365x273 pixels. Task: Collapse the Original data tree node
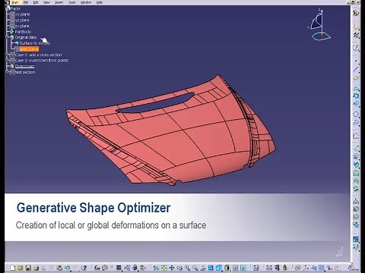coord(7,37)
